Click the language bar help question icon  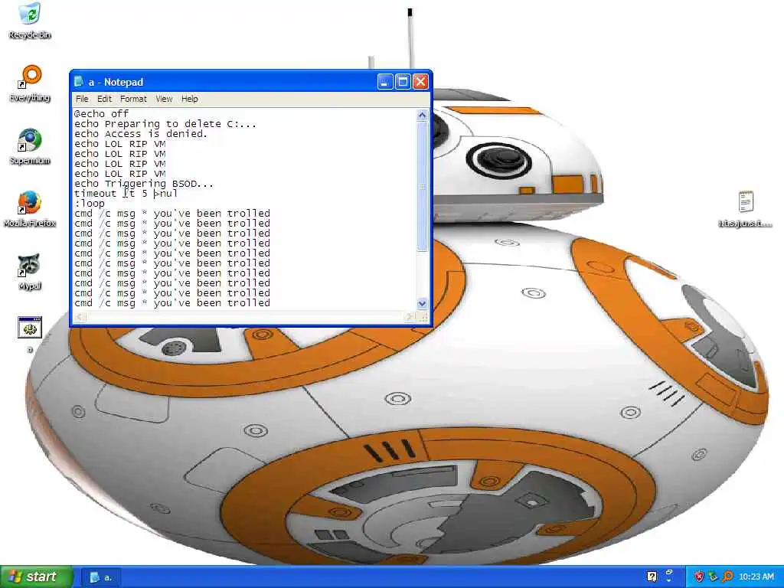tap(652, 577)
